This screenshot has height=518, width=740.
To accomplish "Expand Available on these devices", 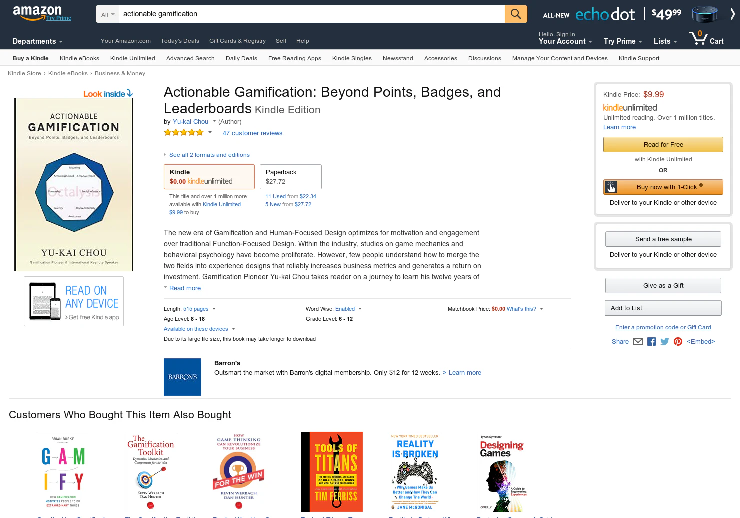I will point(199,329).
